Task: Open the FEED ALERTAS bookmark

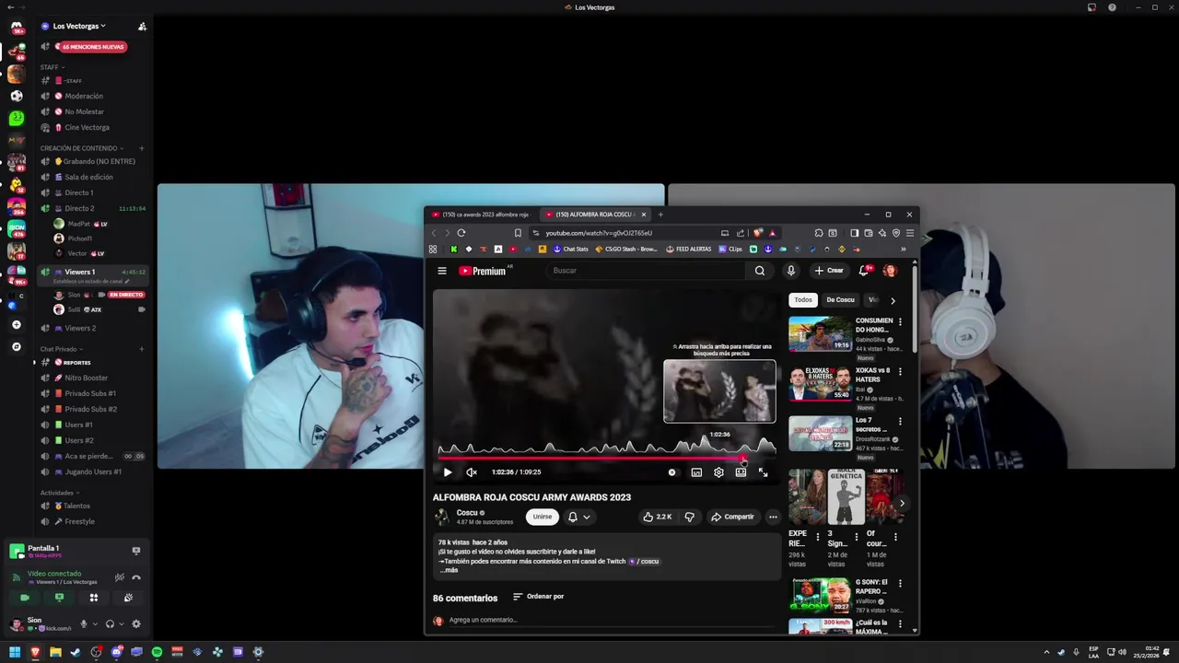Action: (688, 249)
